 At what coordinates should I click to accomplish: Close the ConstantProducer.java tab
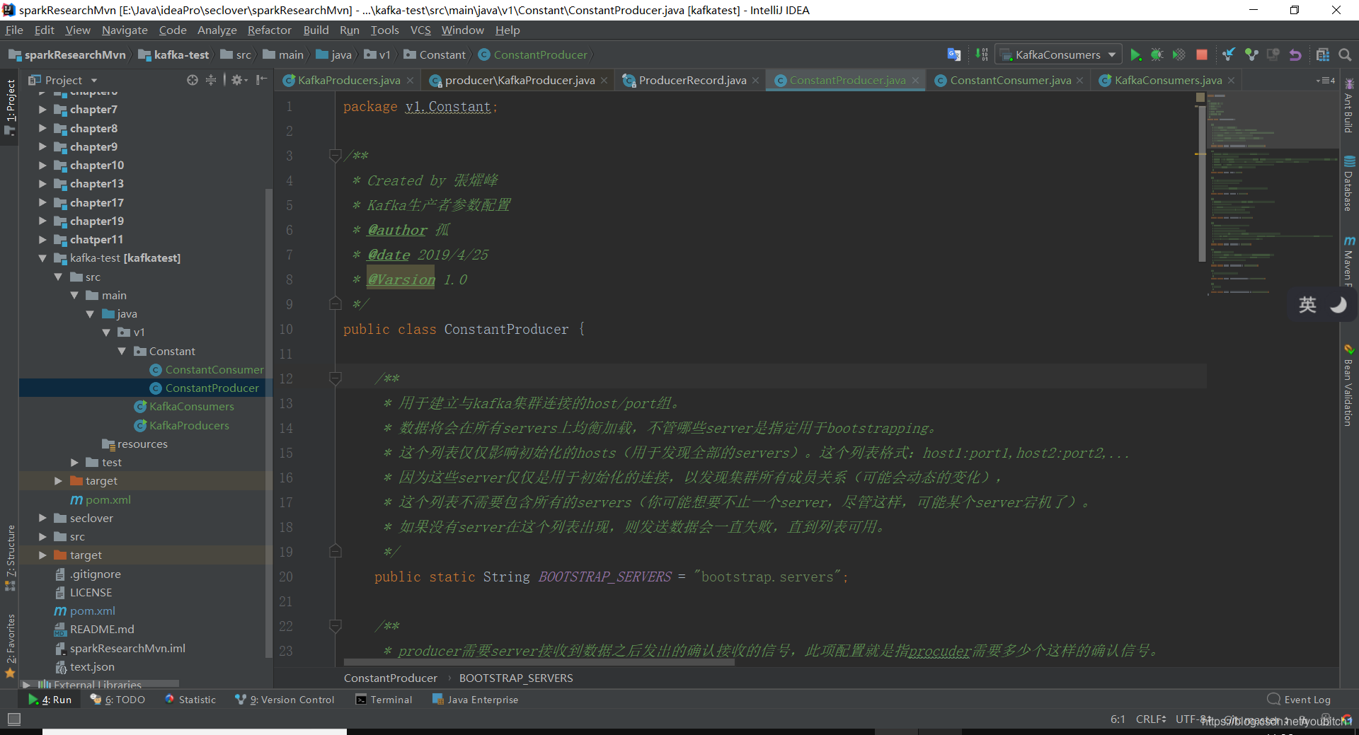tap(914, 81)
